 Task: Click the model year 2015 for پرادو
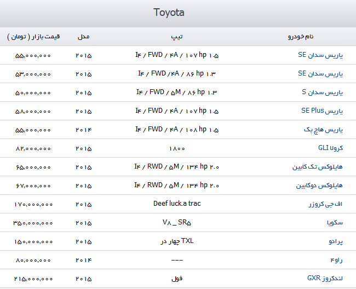(84, 241)
